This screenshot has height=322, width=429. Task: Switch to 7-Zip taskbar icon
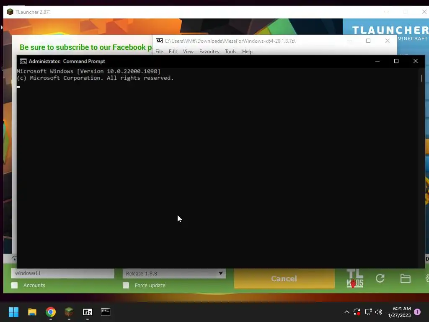pos(87,312)
